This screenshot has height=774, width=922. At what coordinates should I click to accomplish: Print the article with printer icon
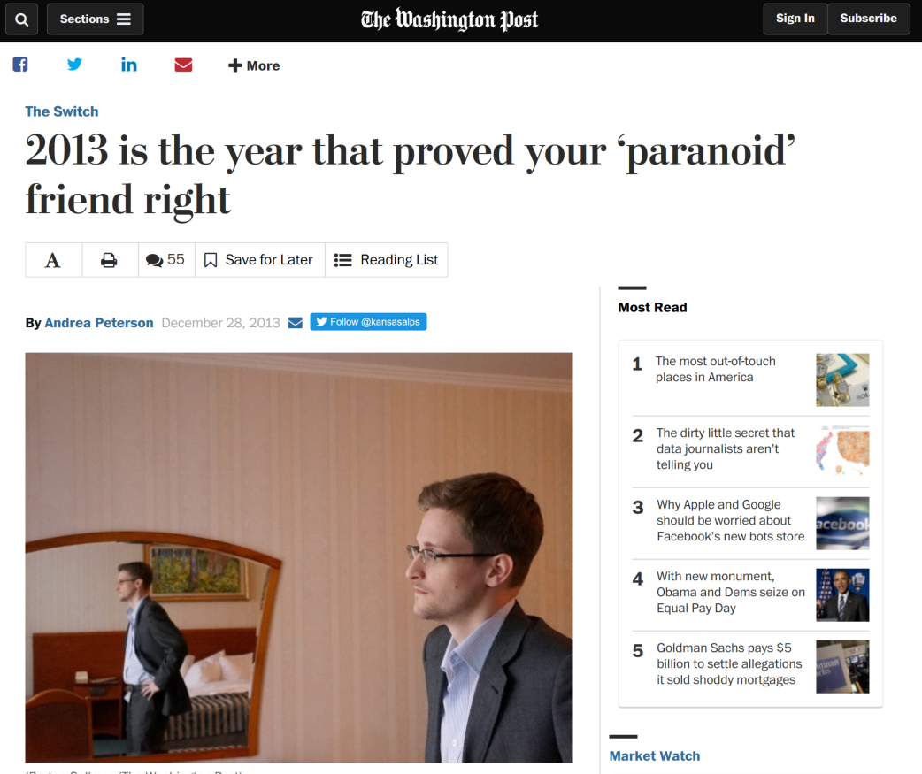click(110, 260)
